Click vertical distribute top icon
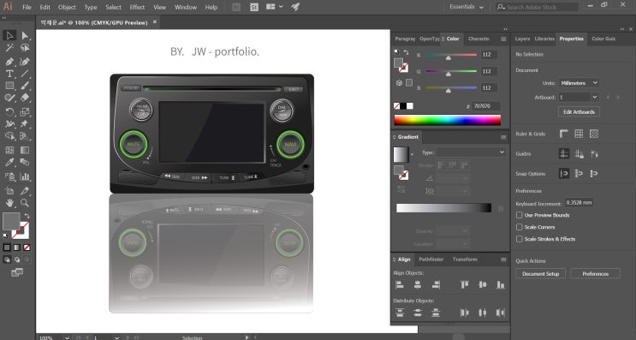 (400, 313)
